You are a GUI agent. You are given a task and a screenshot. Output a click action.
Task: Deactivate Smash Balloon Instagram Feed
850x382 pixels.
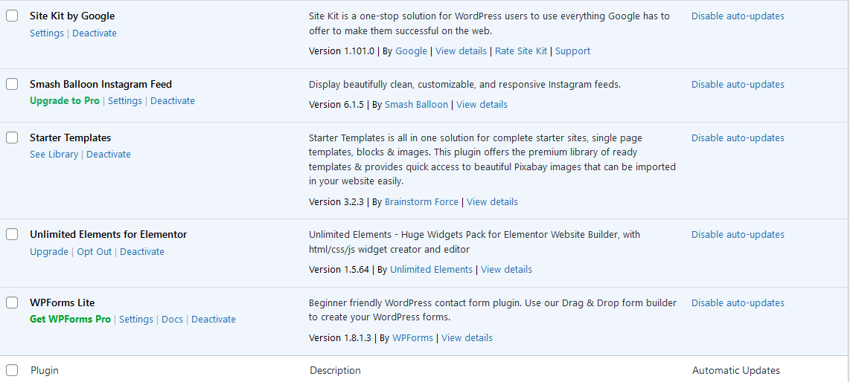tap(173, 100)
